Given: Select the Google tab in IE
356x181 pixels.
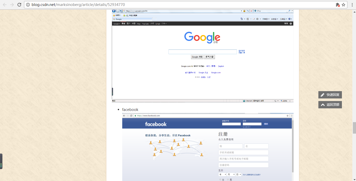Looking at the screenshot, I should [x=132, y=19].
